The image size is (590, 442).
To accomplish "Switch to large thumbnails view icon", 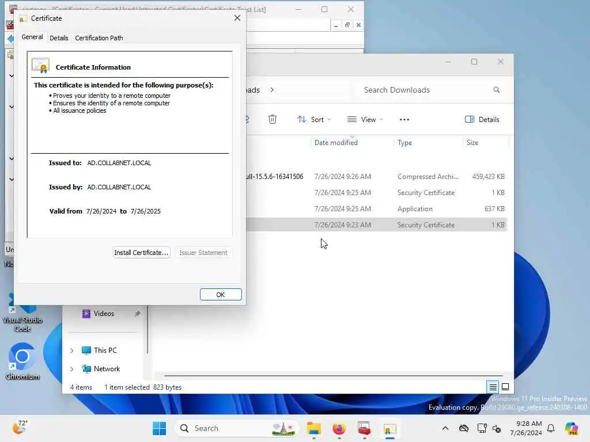I will (505, 387).
